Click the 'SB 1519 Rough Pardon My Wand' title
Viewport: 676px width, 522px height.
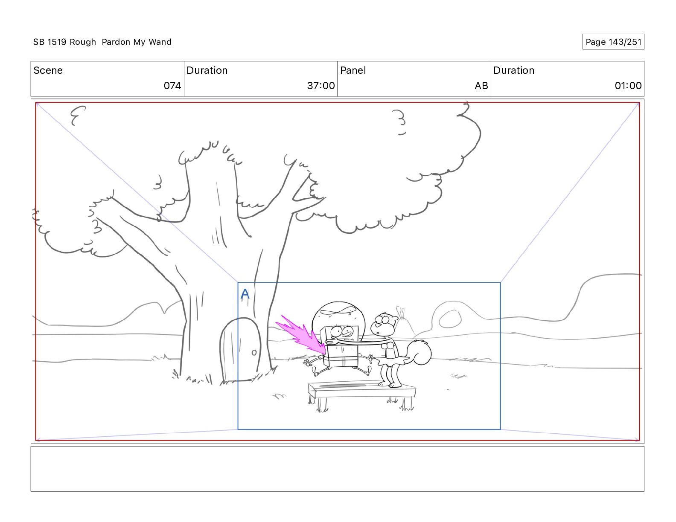[x=102, y=42]
